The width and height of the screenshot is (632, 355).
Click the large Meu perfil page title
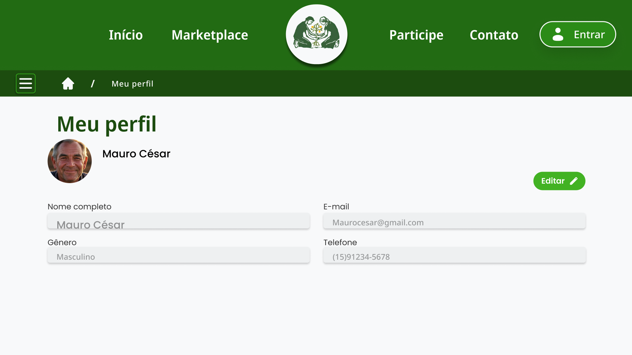(x=107, y=124)
